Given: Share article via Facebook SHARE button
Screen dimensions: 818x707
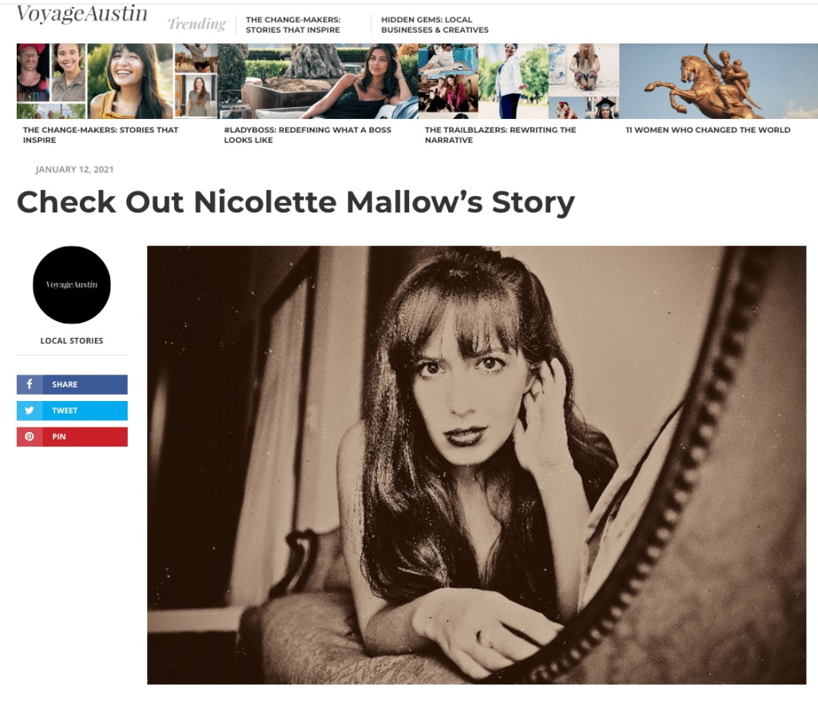Looking at the screenshot, I should pos(72,384).
